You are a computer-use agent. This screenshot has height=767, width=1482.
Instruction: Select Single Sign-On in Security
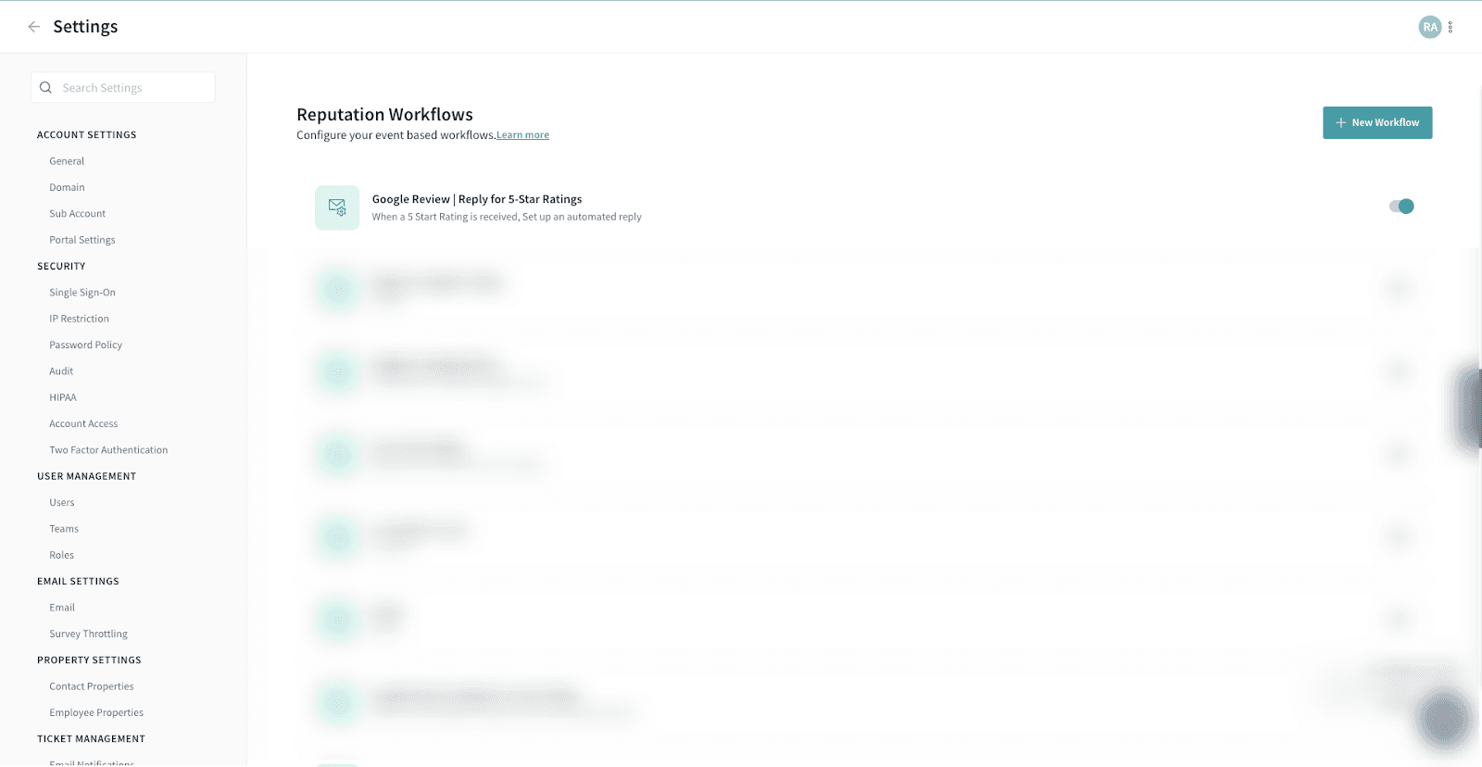pyautogui.click(x=82, y=293)
